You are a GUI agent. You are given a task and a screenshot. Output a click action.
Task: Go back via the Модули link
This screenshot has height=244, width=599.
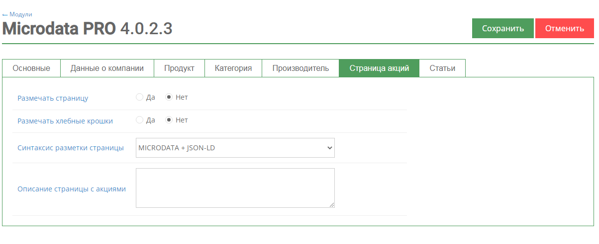click(x=17, y=14)
